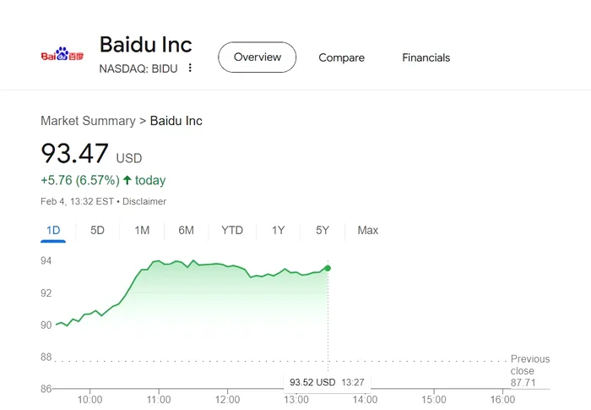This screenshot has height=410, width=591.
Task: Open the Disclaimer link
Action: tap(144, 201)
